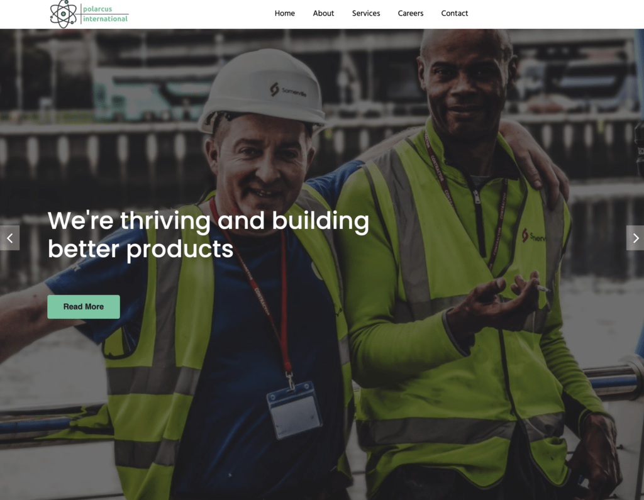The width and height of the screenshot is (644, 500).
Task: Click the atom logo icon
Action: (64, 14)
